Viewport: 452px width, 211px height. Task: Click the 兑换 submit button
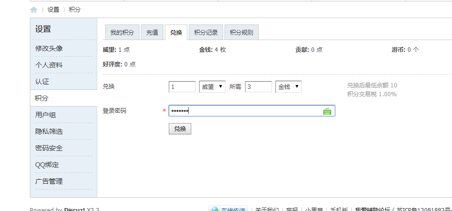pos(180,129)
